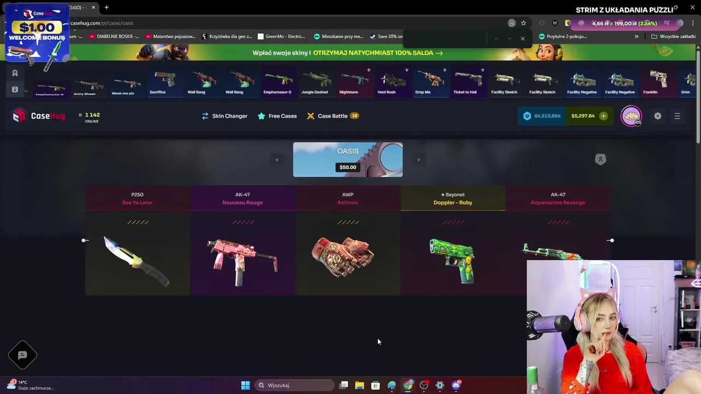The height and width of the screenshot is (394, 701).
Task: Click the Wyszukaj taskbar search box
Action: [x=295, y=385]
